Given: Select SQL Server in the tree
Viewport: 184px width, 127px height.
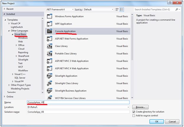Looking at the screenshot, I should pos(20,78).
